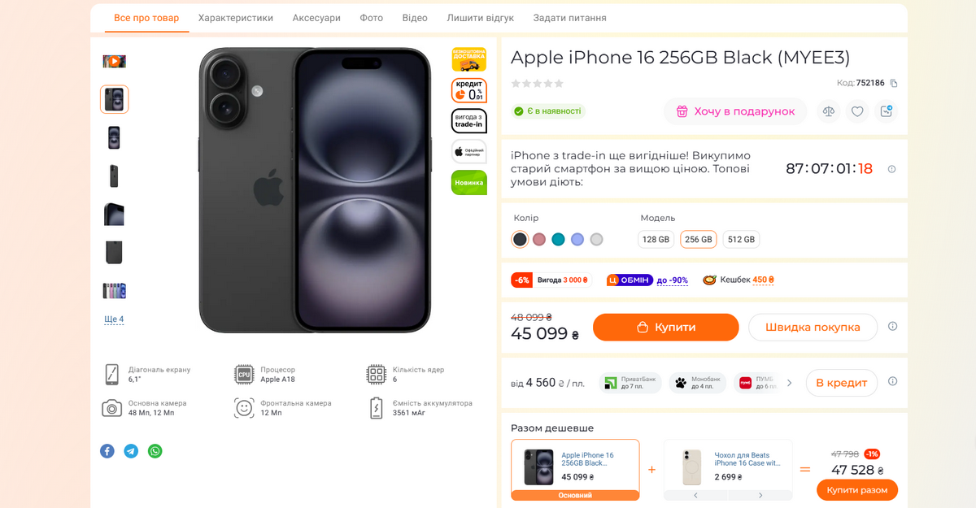976x508 pixels.
Task: Copy product code 752186 icon
Action: (894, 83)
